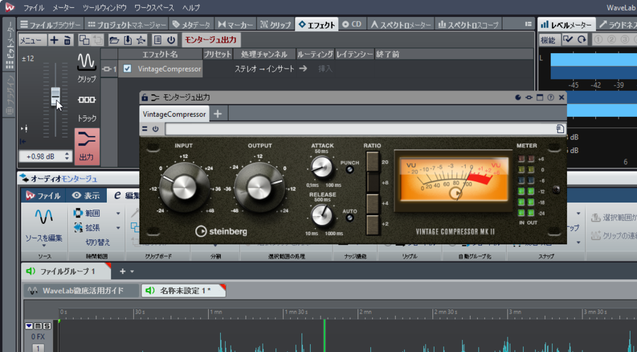Expand the 拡張 dropdown arrow

click(x=118, y=228)
